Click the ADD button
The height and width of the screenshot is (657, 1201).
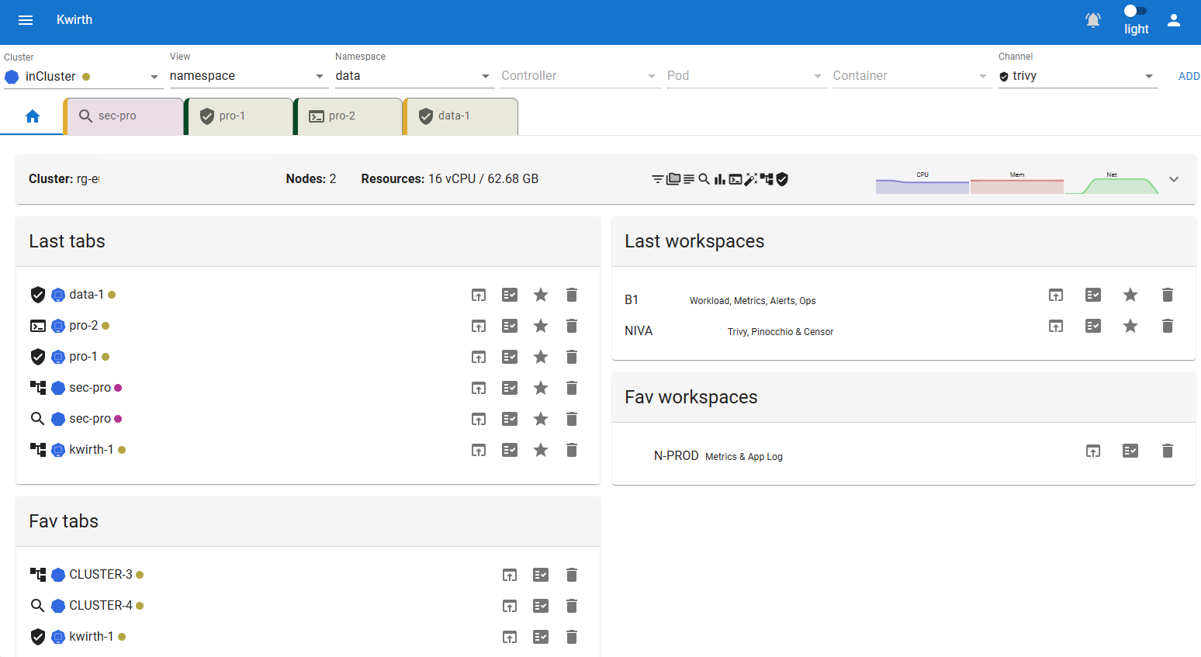click(x=1189, y=76)
